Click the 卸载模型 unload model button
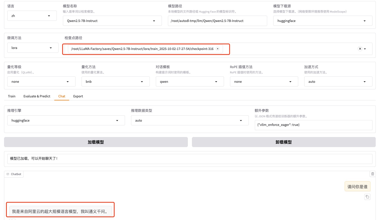This screenshot has width=377, height=220. tap(284, 142)
